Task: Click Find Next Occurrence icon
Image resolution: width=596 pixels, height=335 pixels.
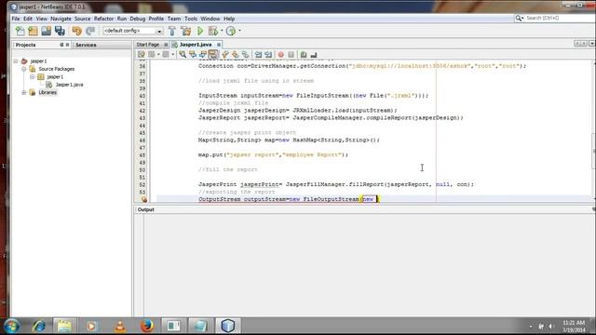Action: click(203, 54)
